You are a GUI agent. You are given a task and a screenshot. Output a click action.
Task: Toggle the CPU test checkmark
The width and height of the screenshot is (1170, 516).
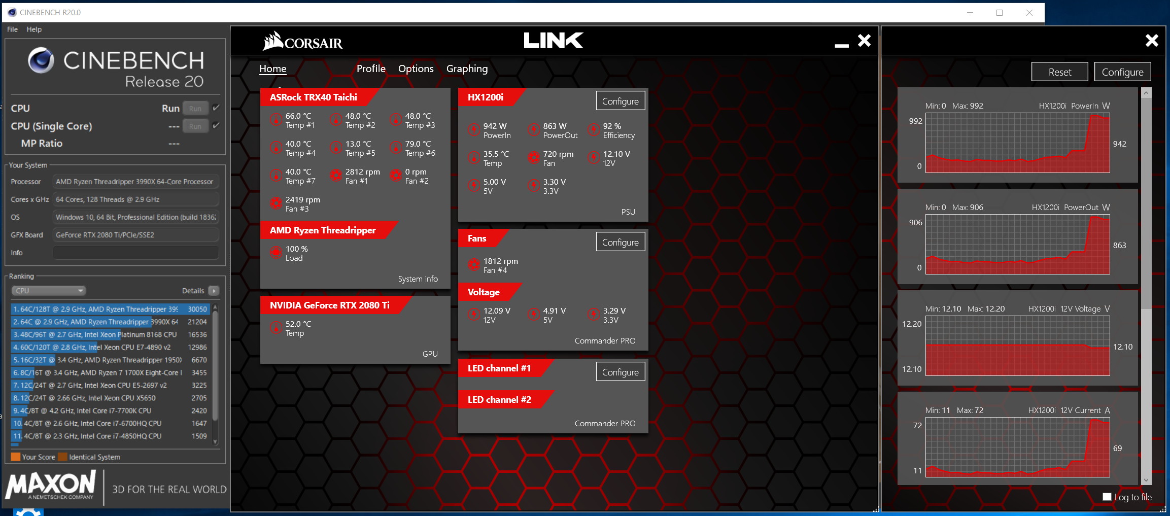pyautogui.click(x=216, y=108)
